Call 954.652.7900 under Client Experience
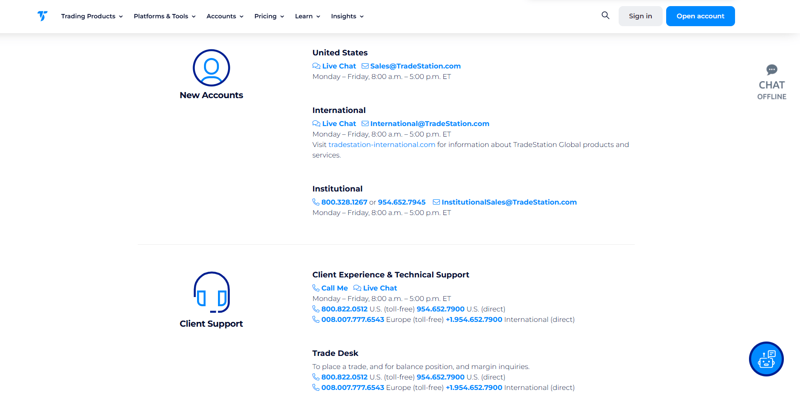 [441, 309]
